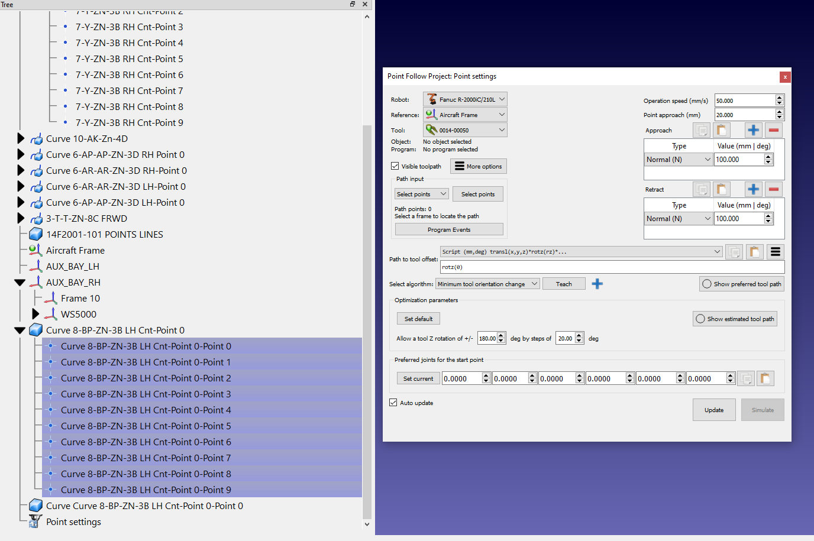Open the path to tool offset hamburger menu
Viewport: 814px width, 541px height.
point(775,252)
